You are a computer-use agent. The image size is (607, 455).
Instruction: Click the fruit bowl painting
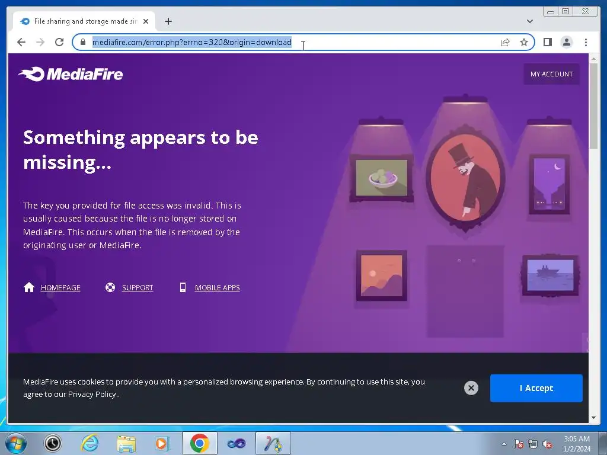[381, 178]
